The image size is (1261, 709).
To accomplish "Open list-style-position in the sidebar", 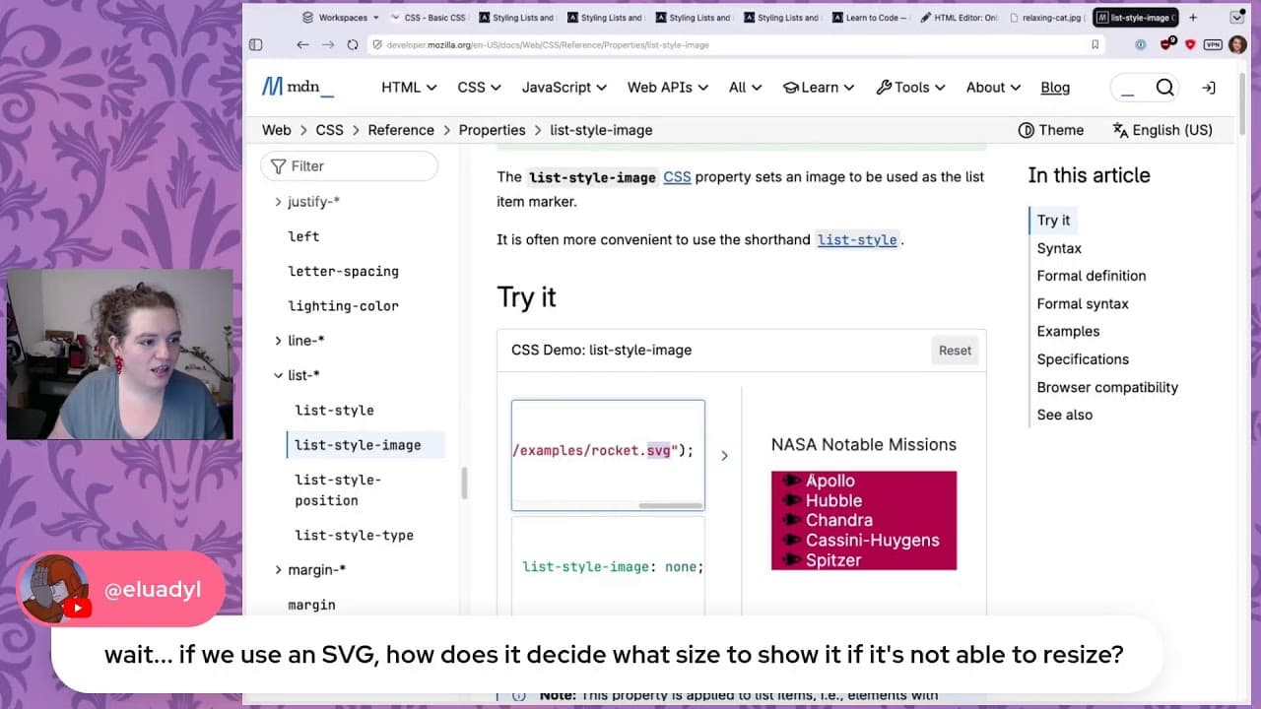I will (338, 489).
